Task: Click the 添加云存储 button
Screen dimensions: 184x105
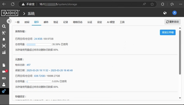Action: click(168, 32)
